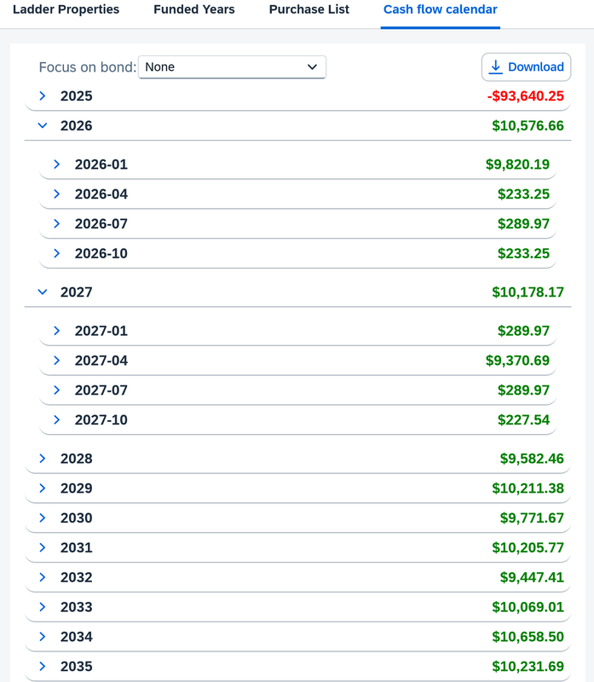Viewport: 594px width, 682px height.
Task: Click the $10,576.66 total for 2026
Action: coord(528,125)
